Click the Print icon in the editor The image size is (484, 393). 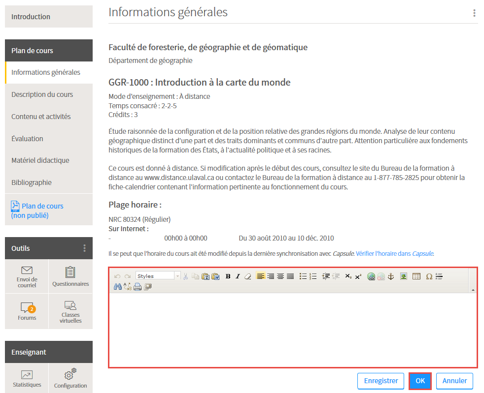pyautogui.click(x=138, y=287)
